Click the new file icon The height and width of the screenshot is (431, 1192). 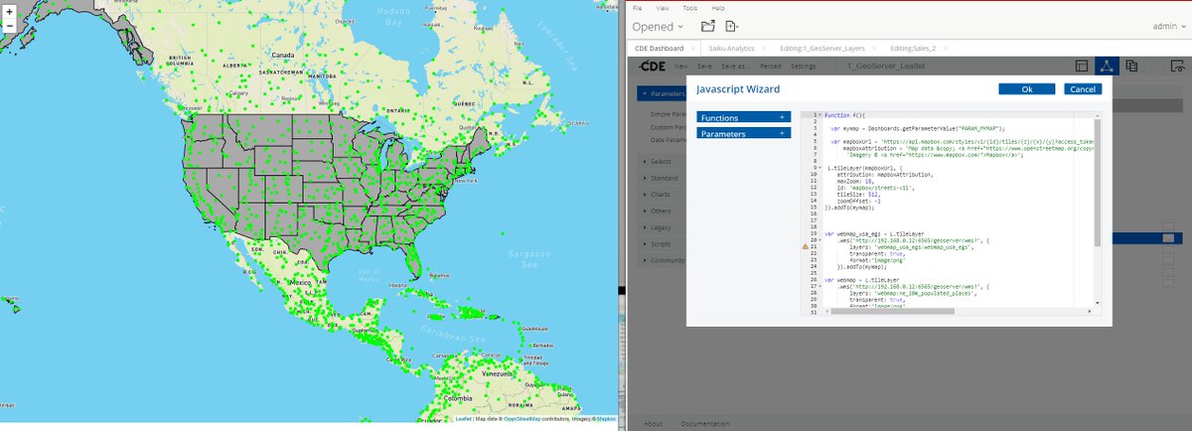click(x=732, y=27)
